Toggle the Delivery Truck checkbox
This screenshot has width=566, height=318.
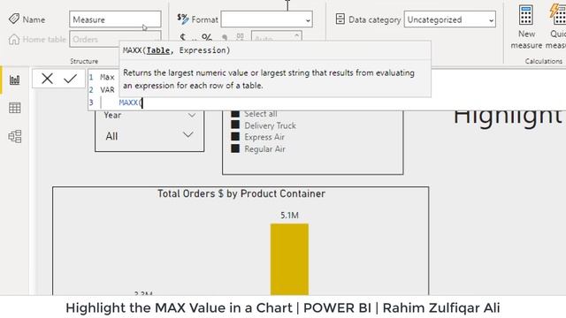tap(235, 125)
